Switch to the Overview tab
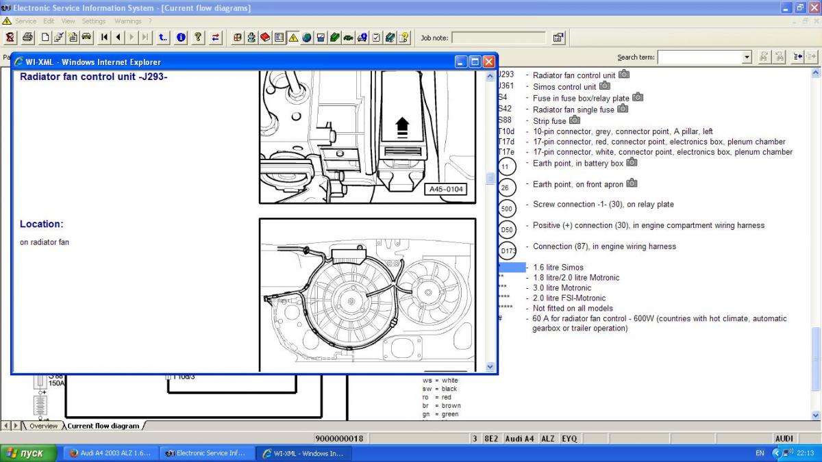Screen dimensions: 822x462 [x=43, y=426]
